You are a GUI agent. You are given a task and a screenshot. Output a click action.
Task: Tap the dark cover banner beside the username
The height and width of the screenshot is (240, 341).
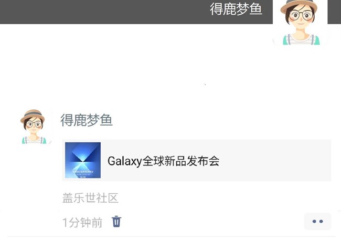point(104,12)
